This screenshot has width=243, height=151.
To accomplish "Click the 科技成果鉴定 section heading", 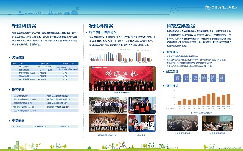I will pyautogui.click(x=181, y=26).
